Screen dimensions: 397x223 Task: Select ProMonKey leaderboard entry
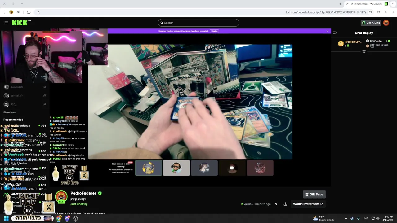pyautogui.click(x=350, y=44)
